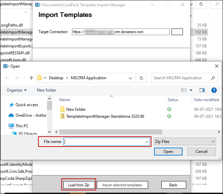Click the Open button in file dialog
Screen dimensions: 223x194
(x=168, y=152)
